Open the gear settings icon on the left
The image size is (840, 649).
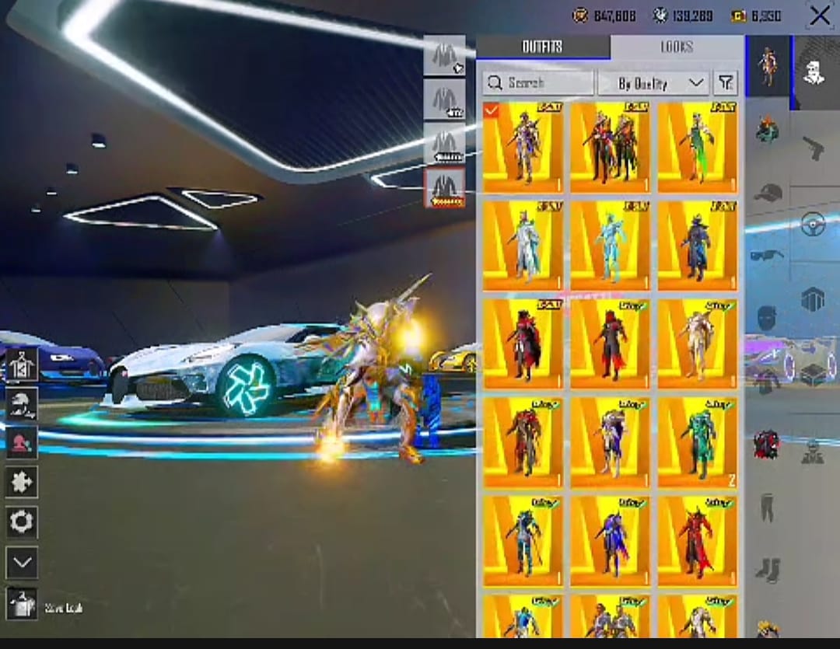pyautogui.click(x=22, y=522)
